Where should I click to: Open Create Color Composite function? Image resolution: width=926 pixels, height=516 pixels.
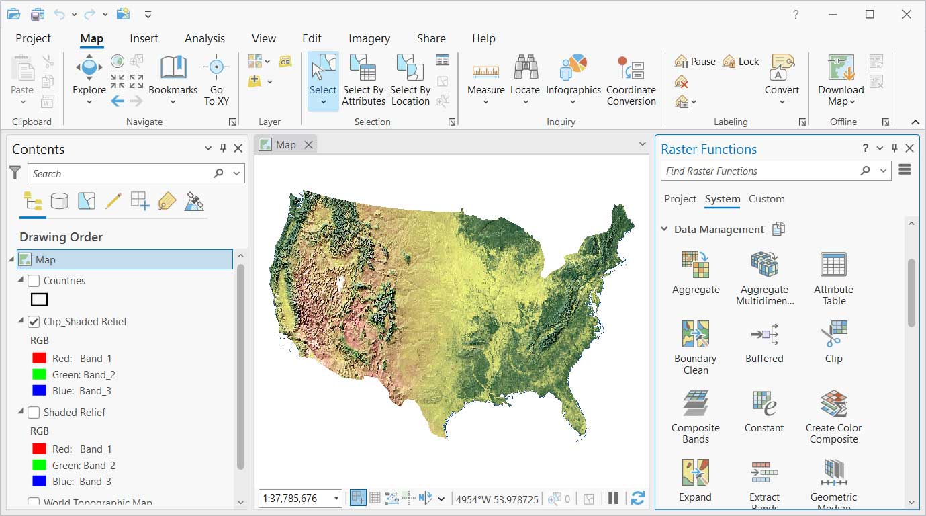(x=833, y=417)
